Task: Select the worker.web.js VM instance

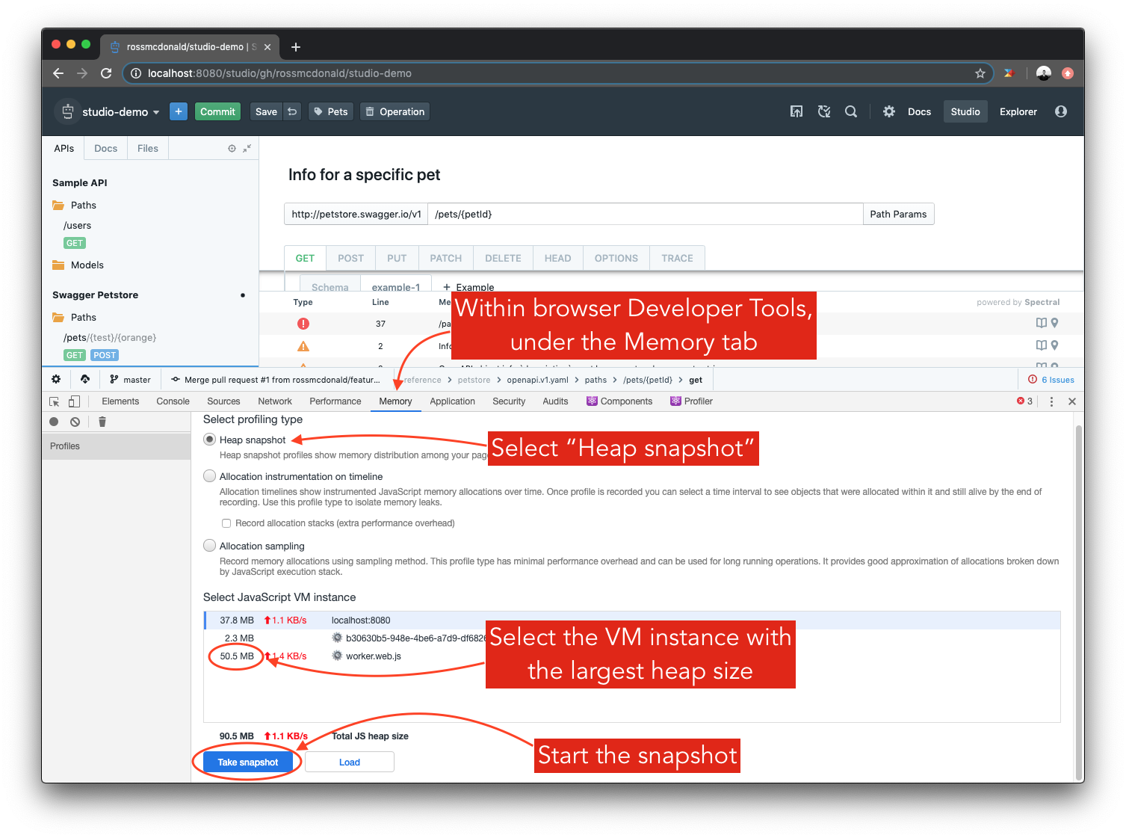Action: tap(631, 656)
